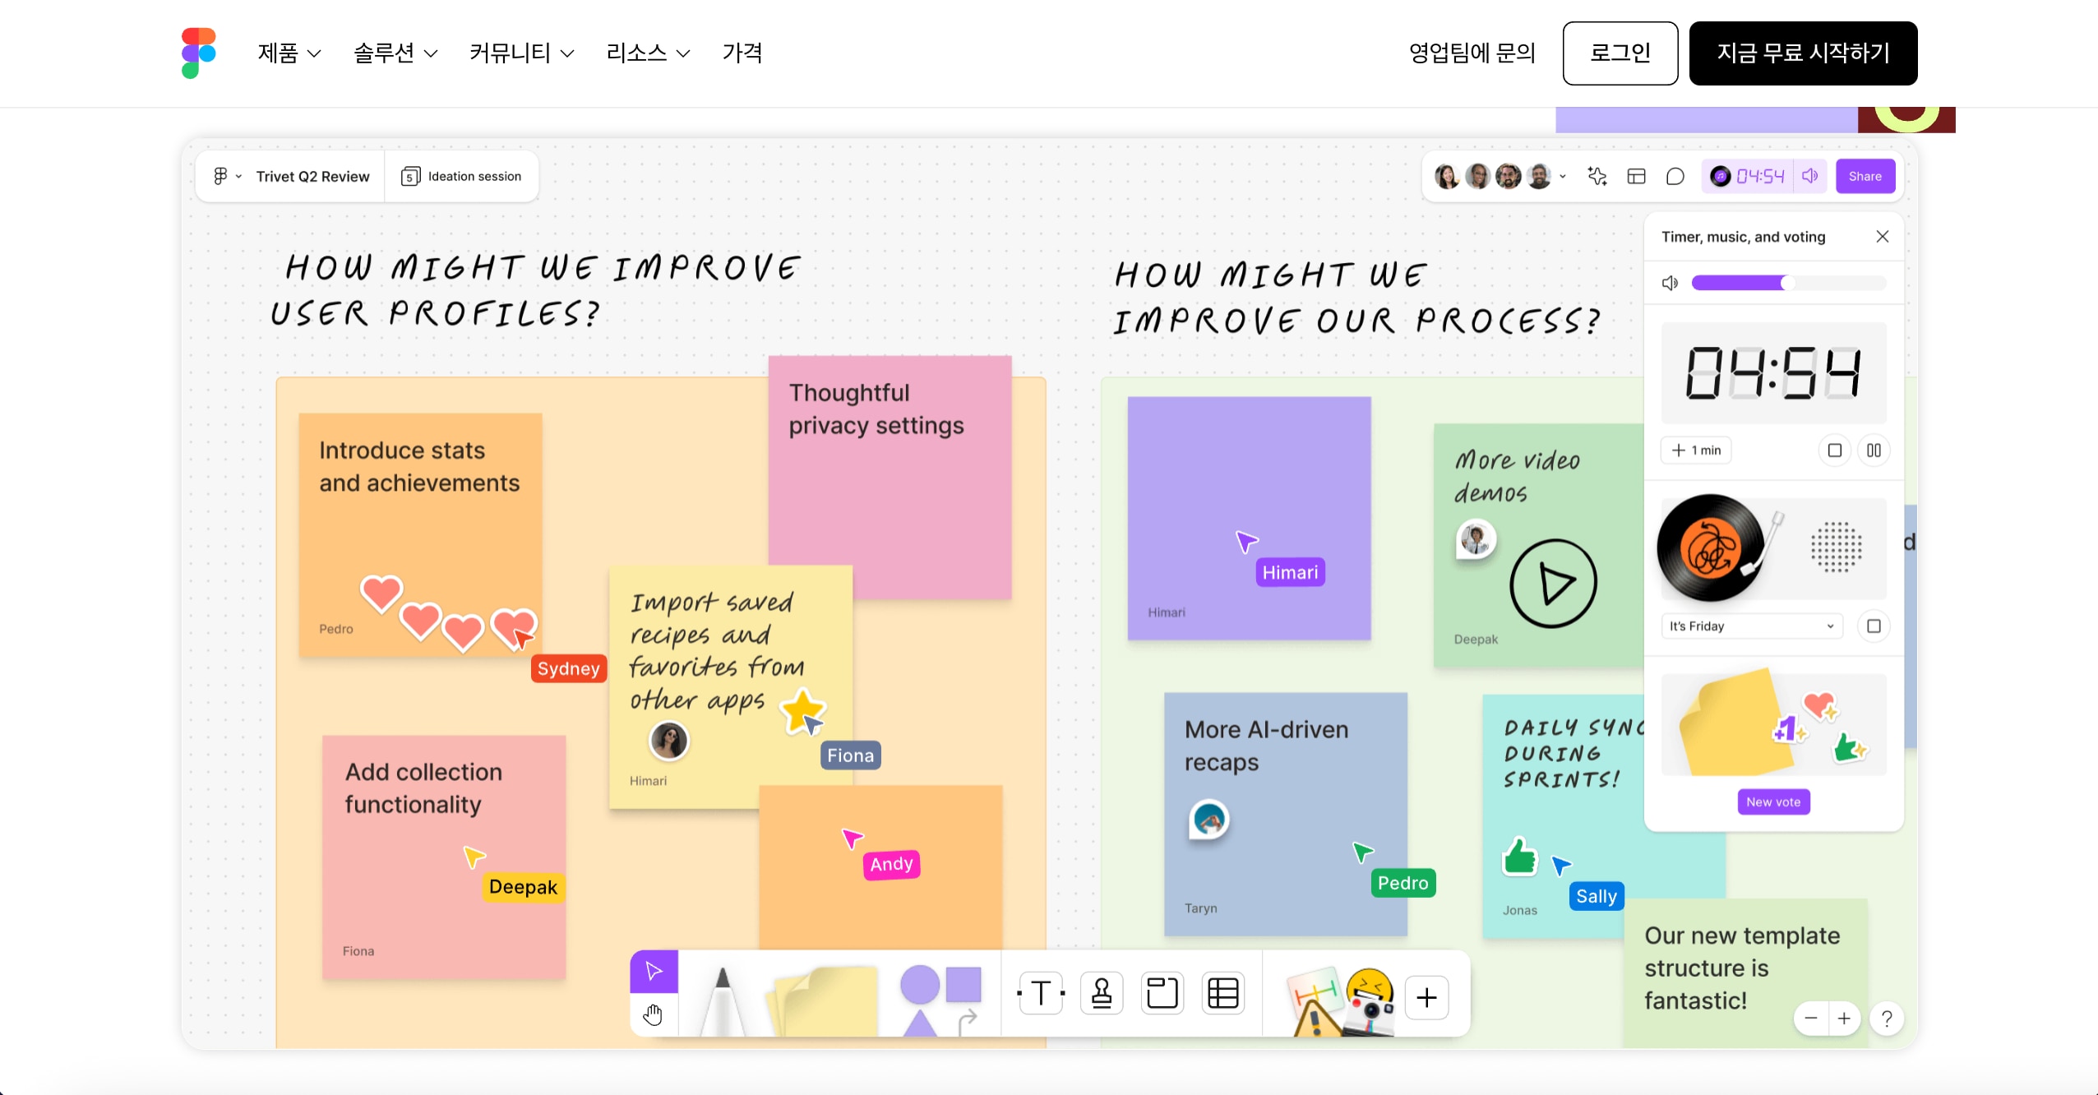Expand the collaborator avatars dropdown arrow
2098x1095 pixels.
[x=1563, y=177]
